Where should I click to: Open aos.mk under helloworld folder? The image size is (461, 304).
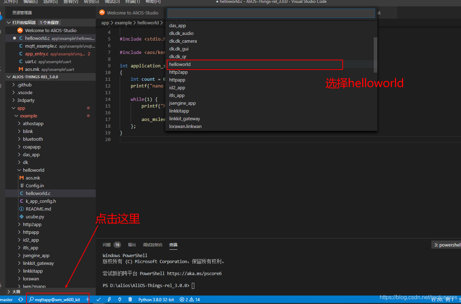tap(51, 178)
